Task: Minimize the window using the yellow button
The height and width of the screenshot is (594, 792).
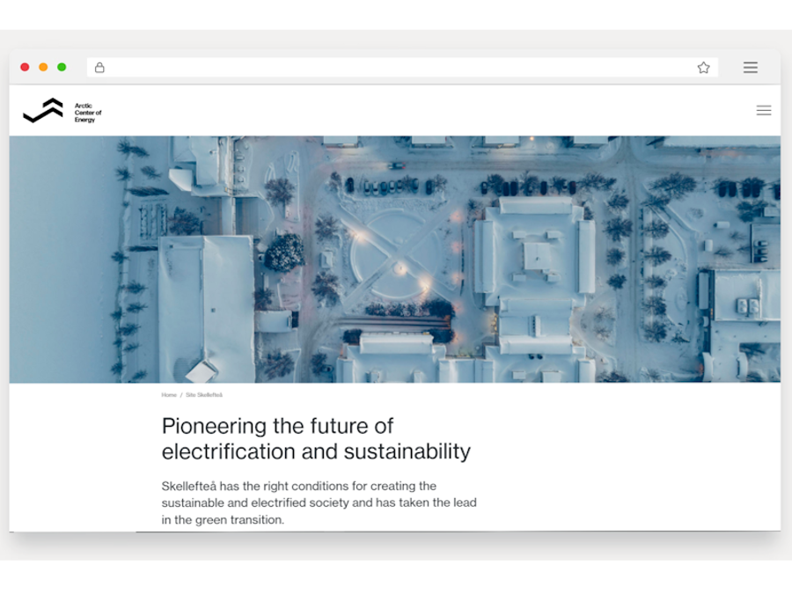Action: (x=43, y=68)
